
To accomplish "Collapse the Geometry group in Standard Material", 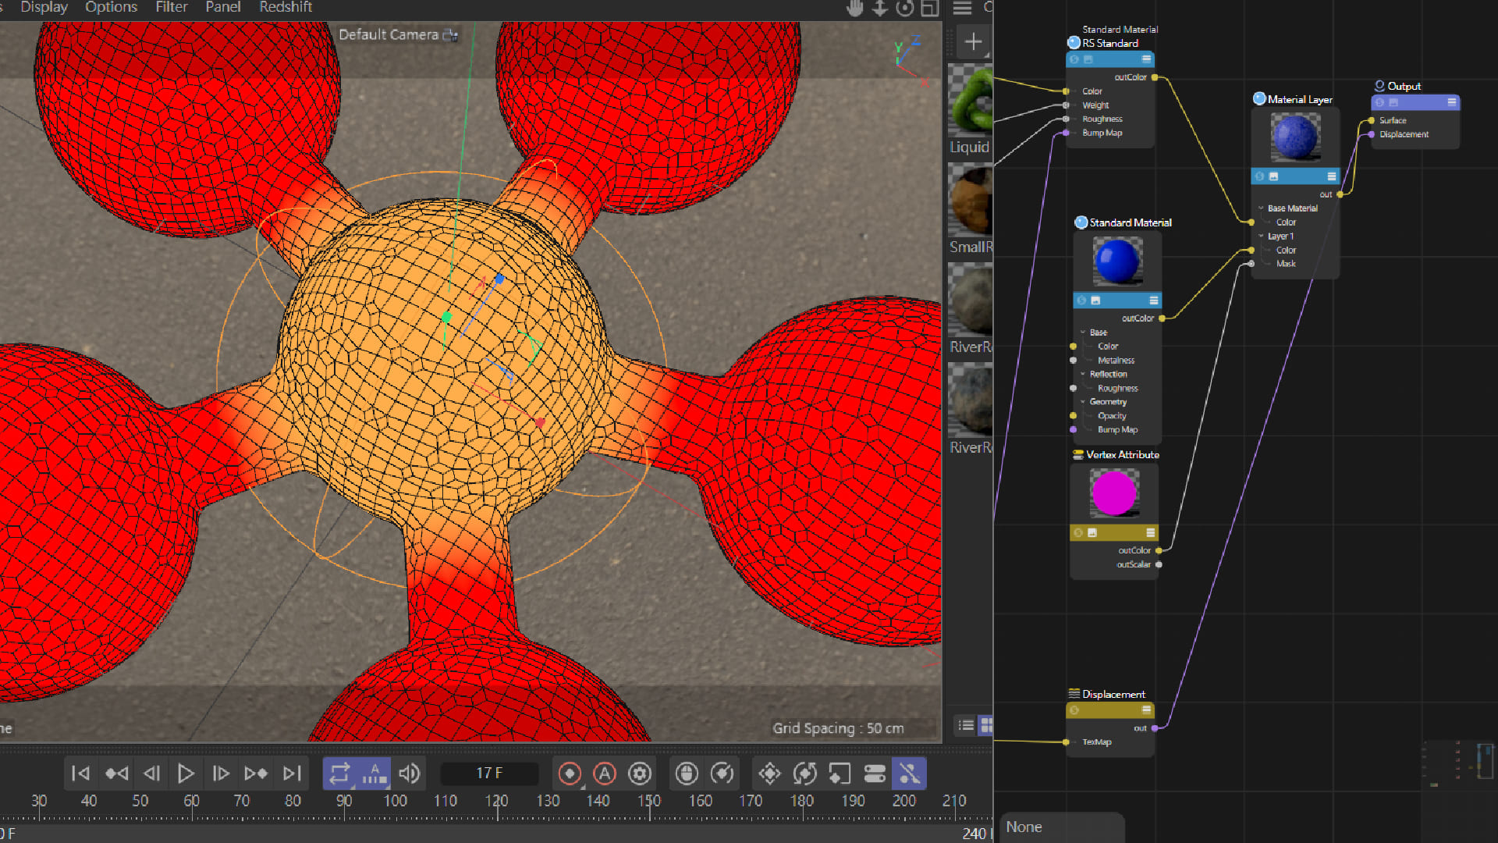I will point(1083,402).
